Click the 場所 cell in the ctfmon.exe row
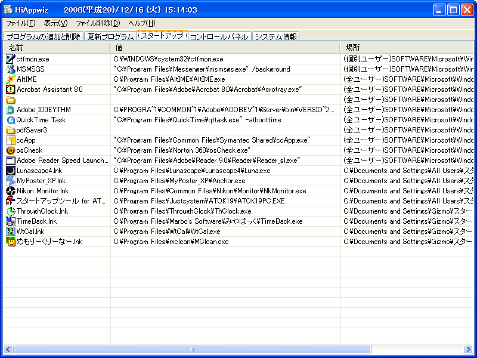This screenshot has width=477, height=358. tap(408, 59)
